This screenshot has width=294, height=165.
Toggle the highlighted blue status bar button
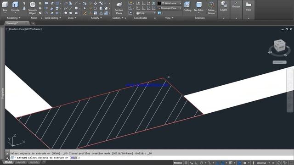pyautogui.click(x=239, y=163)
